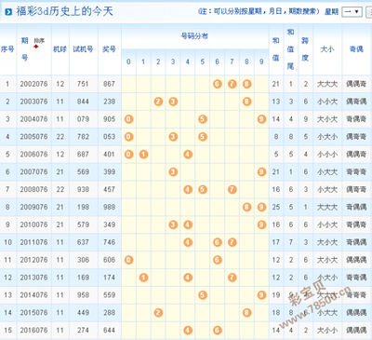Click orange ball 9 in row 2004076
The height and width of the screenshot is (340, 372).
point(261,119)
